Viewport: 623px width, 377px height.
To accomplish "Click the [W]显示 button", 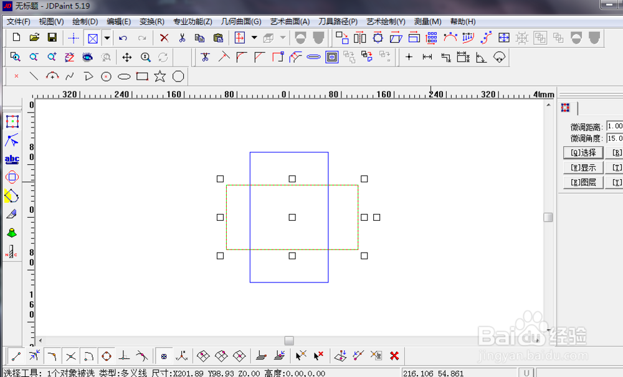I will tap(583, 167).
